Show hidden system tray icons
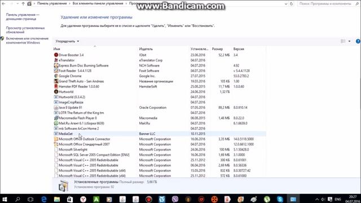Screen dimensions: 361x203 click(317, 199)
